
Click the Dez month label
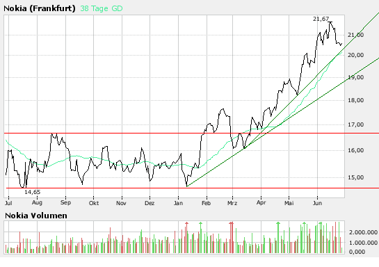click(x=150, y=203)
